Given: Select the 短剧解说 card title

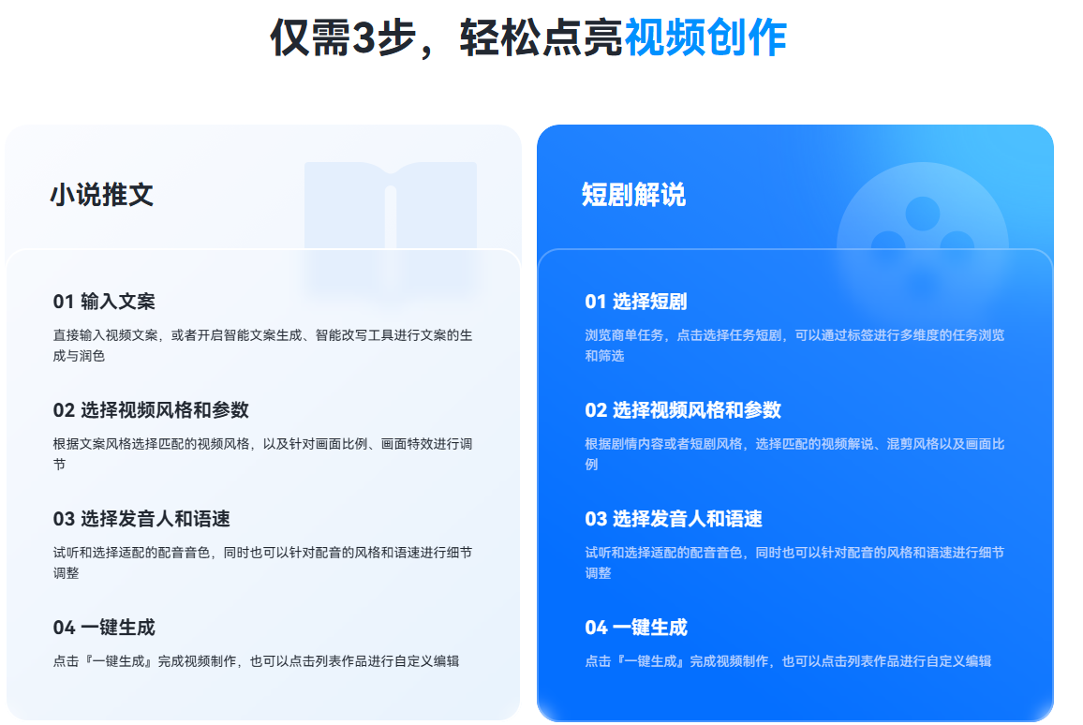Looking at the screenshot, I should [633, 195].
